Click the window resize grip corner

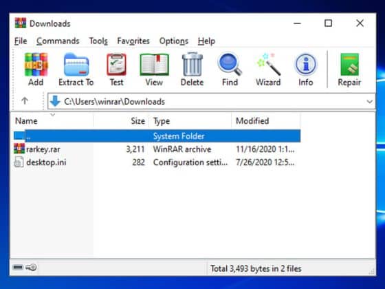click(x=372, y=272)
